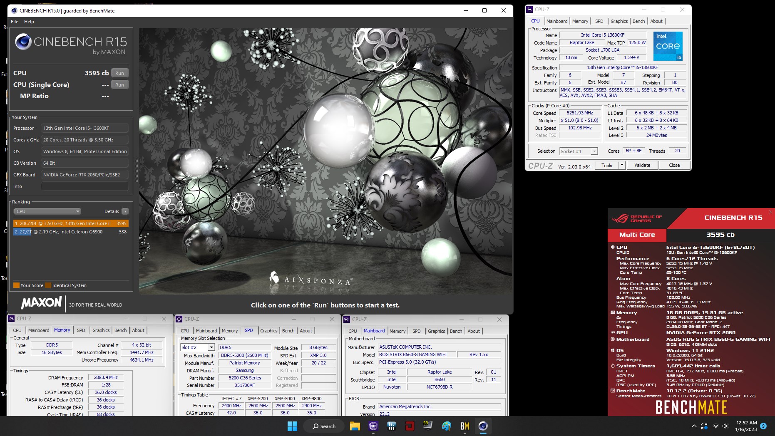Switch to BenchMate BM taskbar icon

(x=465, y=426)
